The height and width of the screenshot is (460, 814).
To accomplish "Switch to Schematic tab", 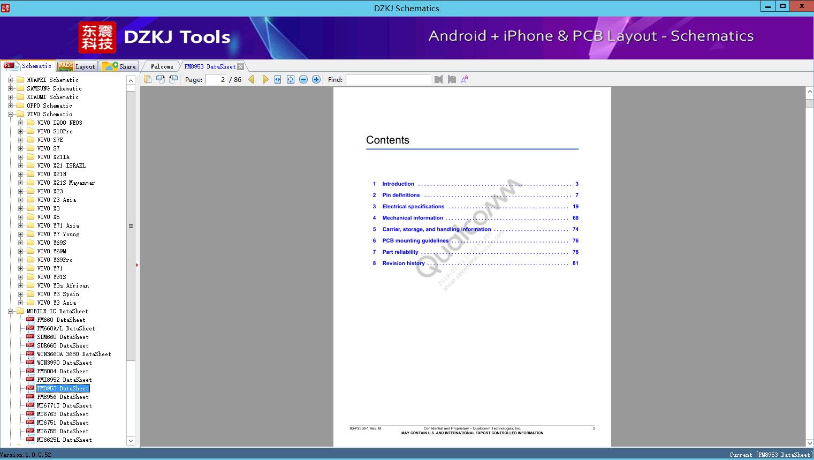I will pos(28,66).
